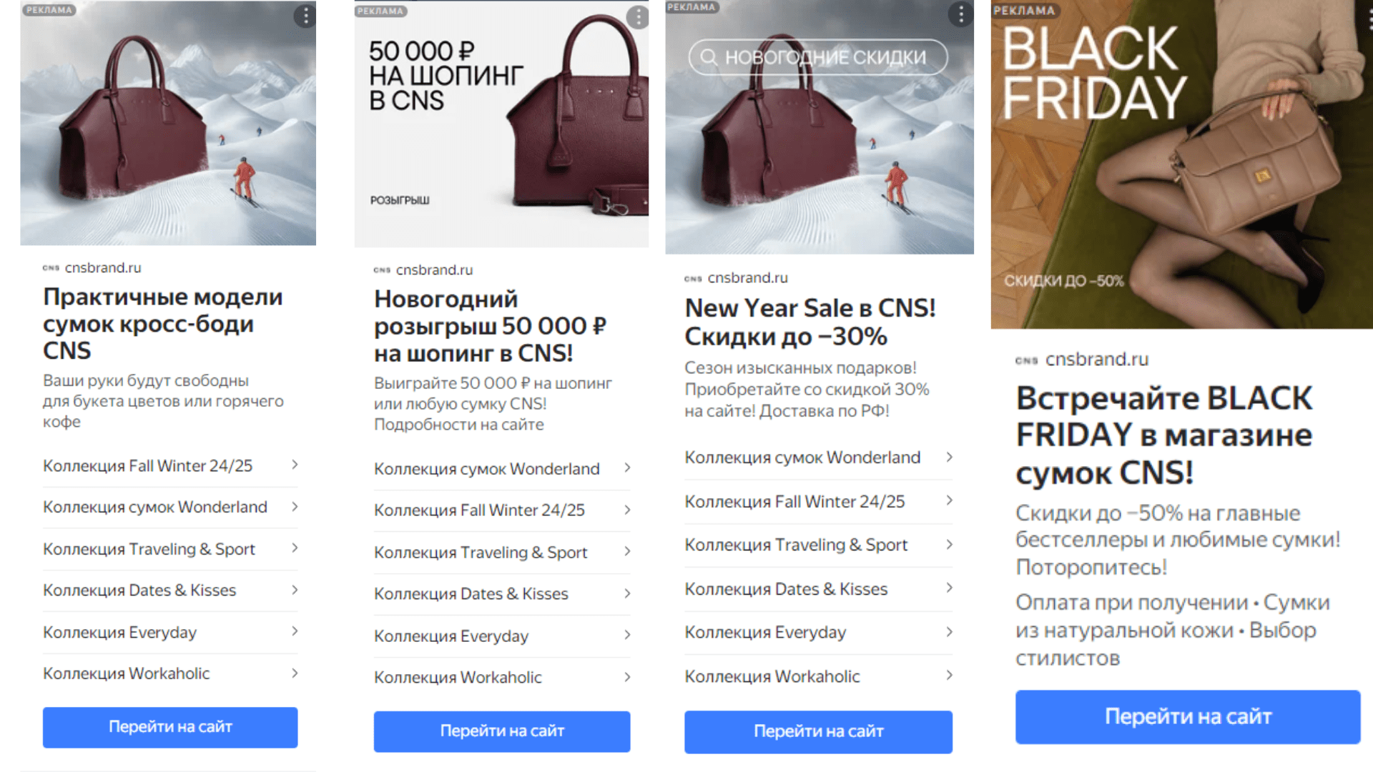Click РЕКЛАМА badge on first ad image
This screenshot has width=1373, height=772.
(x=49, y=10)
